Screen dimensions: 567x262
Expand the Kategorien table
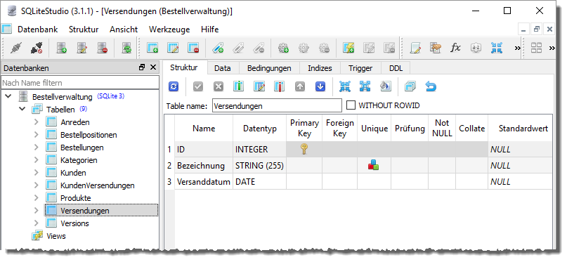tap(36, 160)
